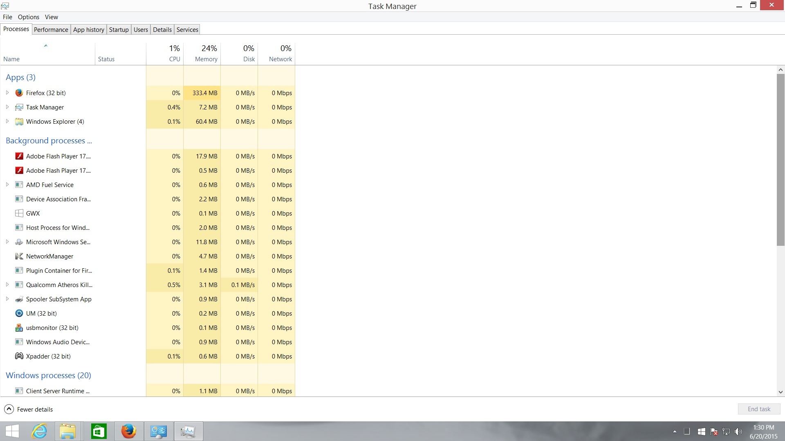Launch Internet Explorer from the taskbar

point(40,431)
